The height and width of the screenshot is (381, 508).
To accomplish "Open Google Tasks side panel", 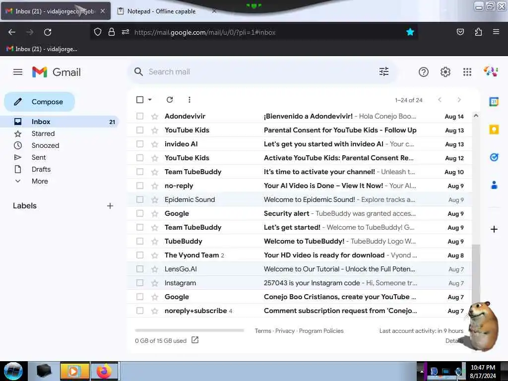I will (x=494, y=157).
